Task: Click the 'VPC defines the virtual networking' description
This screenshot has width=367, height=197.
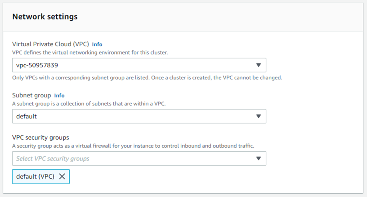Action: [90, 53]
